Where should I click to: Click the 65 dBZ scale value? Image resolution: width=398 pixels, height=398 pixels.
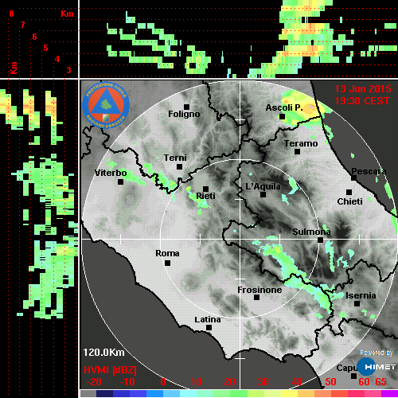(x=380, y=382)
